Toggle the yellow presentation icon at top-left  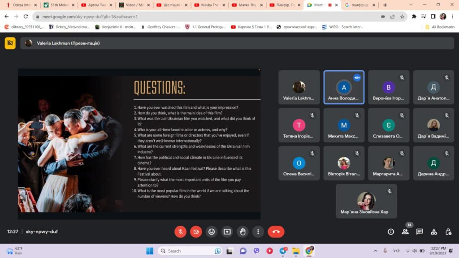pyautogui.click(x=10, y=43)
